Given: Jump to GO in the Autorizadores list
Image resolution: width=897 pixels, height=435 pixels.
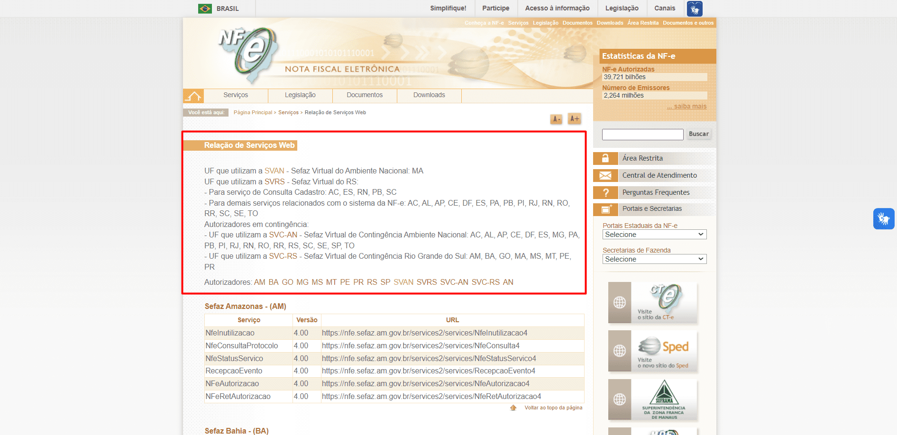Looking at the screenshot, I should 288,282.
